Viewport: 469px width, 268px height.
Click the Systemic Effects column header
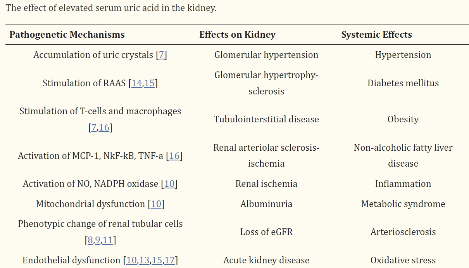point(376,35)
